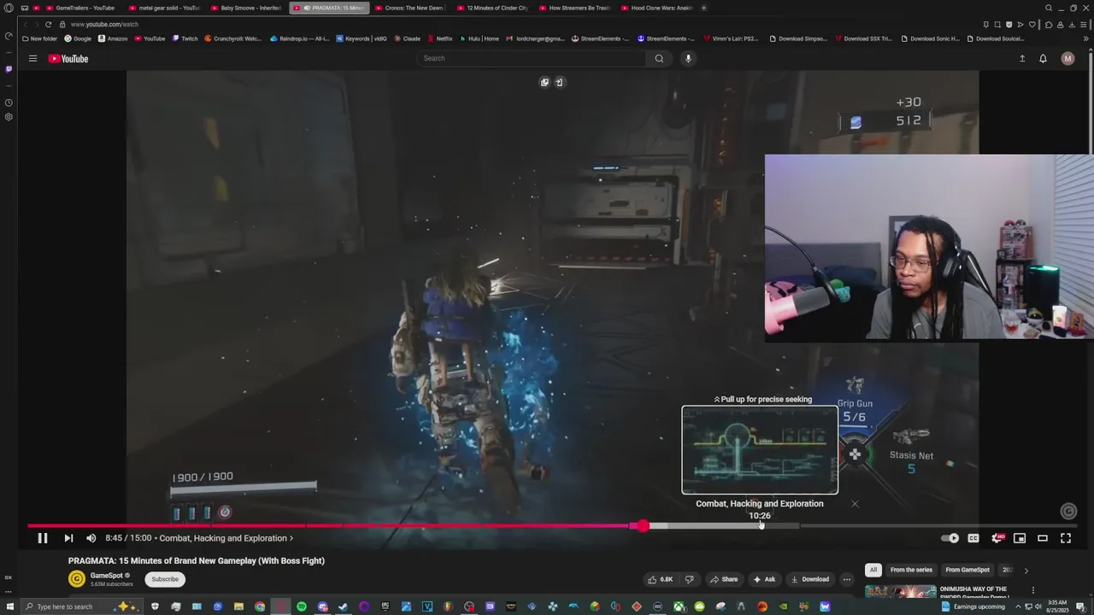Open Onimusha Way of the Sword thumbnail
The width and height of the screenshot is (1094, 615).
[900, 591]
